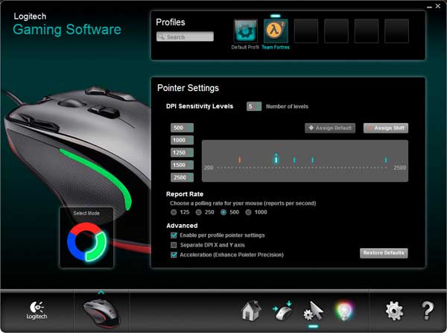Select the red segment of the mode ring

(x=86, y=227)
